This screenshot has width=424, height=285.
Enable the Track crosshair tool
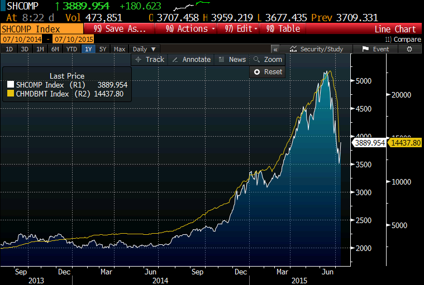point(149,59)
